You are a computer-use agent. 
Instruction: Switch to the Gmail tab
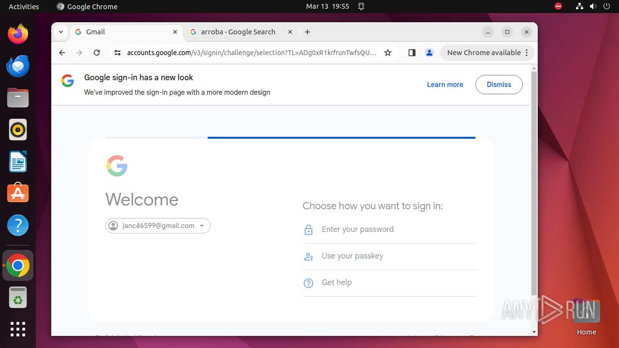tap(127, 32)
